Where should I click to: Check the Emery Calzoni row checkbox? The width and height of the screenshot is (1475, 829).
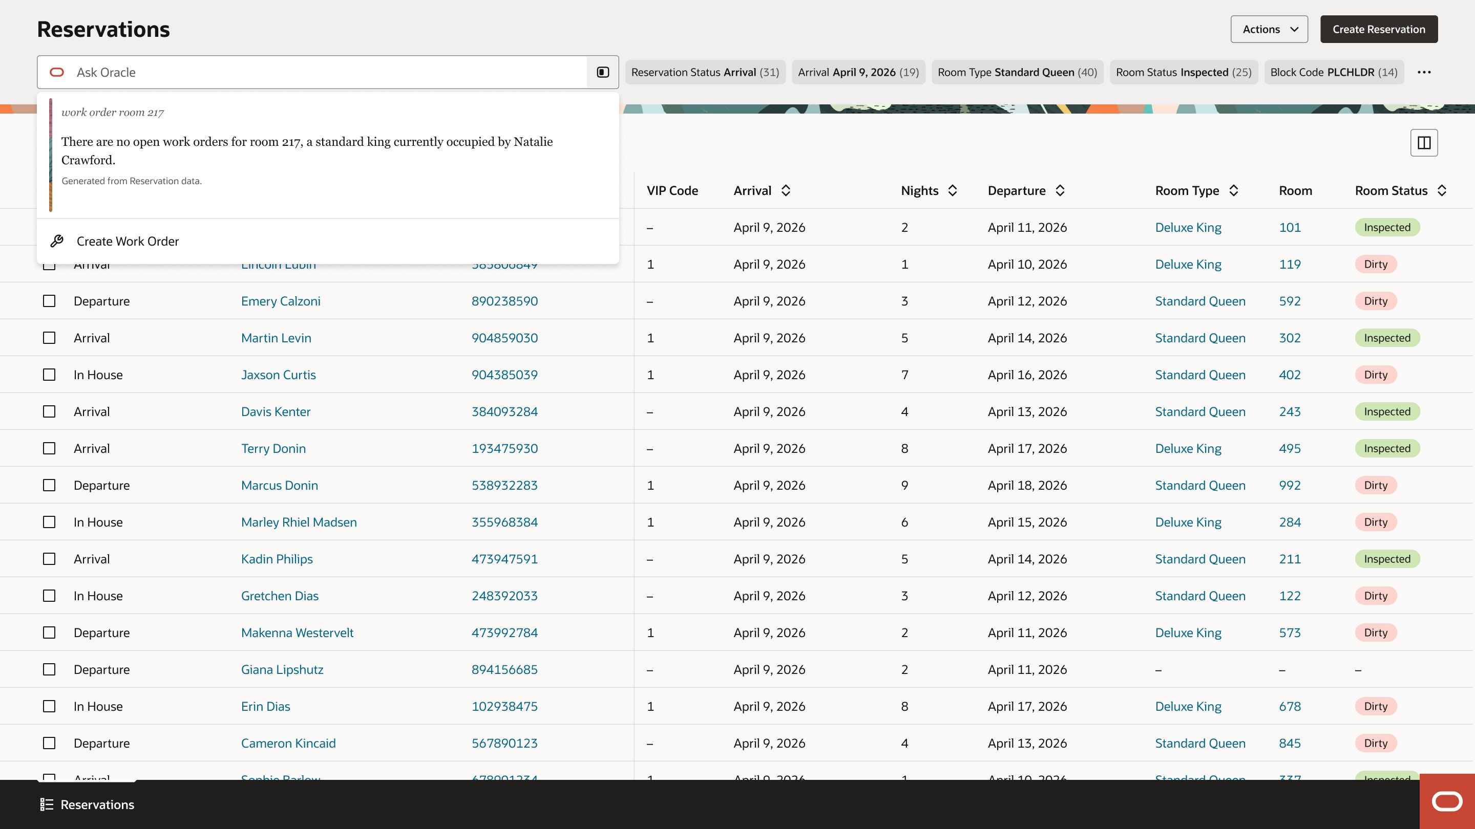point(49,301)
